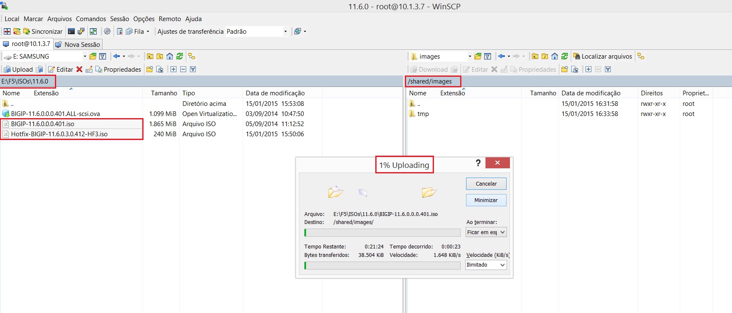Click local panel home directory icon
The image size is (732, 313).
click(170, 56)
